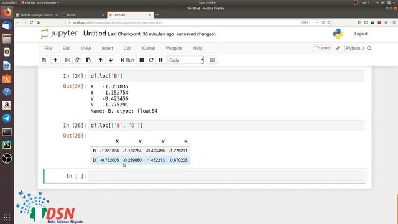Cut selected cells with scissors icon
This screenshot has width=398, height=224.
tap(67, 60)
